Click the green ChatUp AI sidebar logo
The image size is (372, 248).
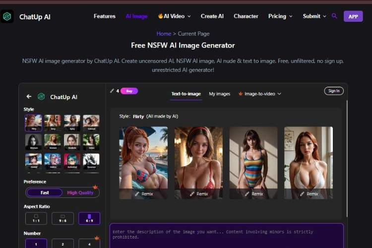tap(41, 97)
